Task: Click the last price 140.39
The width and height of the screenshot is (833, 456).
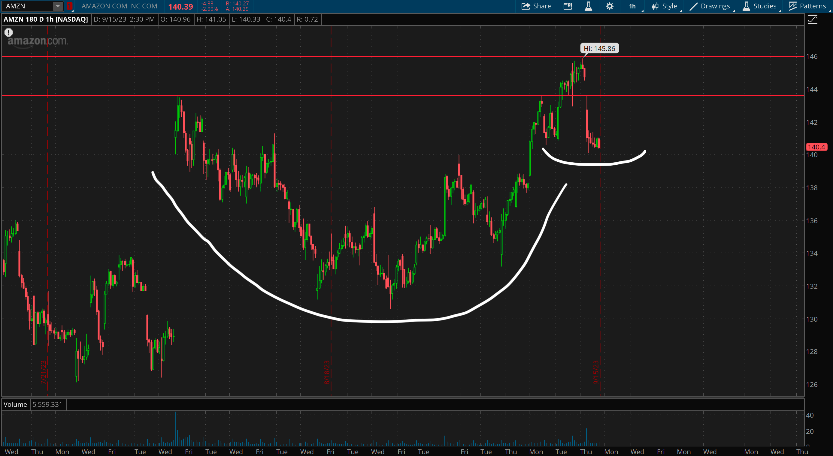Action: point(180,7)
